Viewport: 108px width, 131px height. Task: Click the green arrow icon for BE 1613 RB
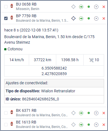(81, 125)
